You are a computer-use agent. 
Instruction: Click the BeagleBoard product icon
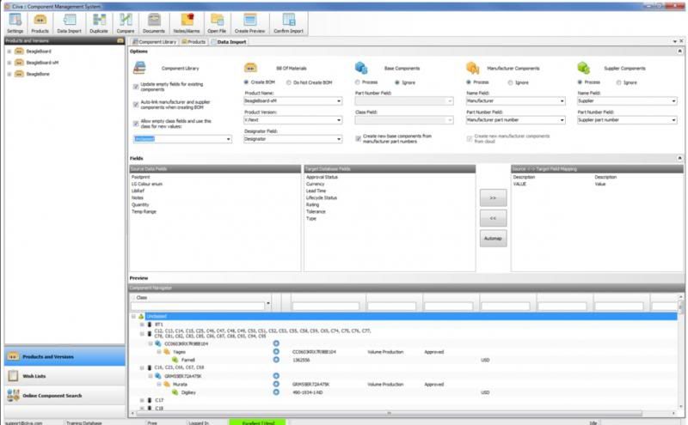[x=19, y=52]
